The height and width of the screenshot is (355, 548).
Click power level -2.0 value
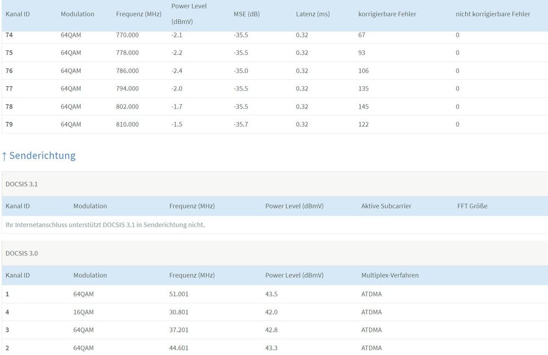tap(177, 88)
